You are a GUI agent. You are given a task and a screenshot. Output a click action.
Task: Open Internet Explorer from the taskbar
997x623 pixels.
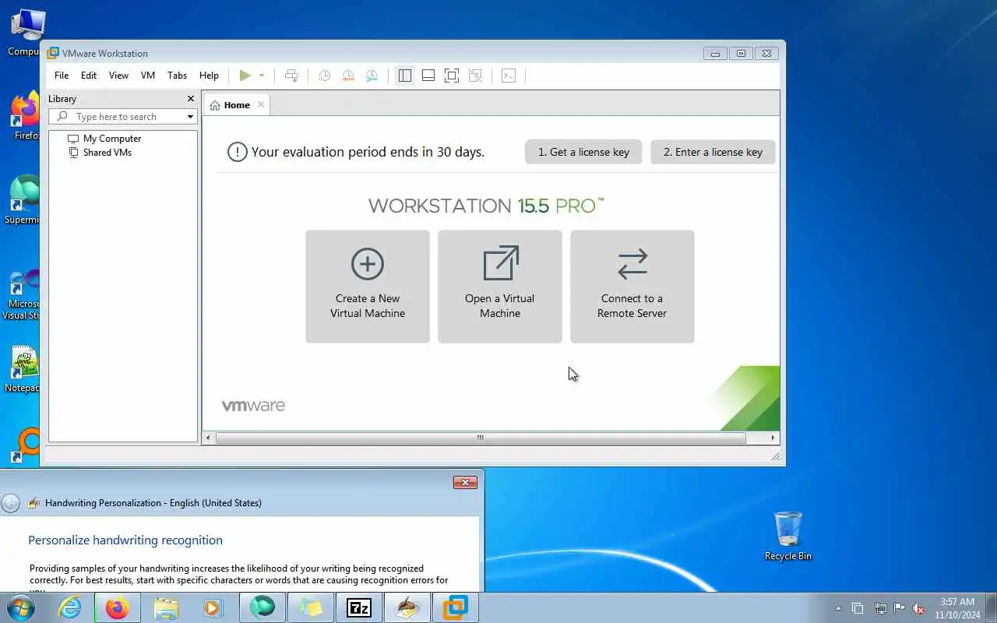[x=70, y=607]
